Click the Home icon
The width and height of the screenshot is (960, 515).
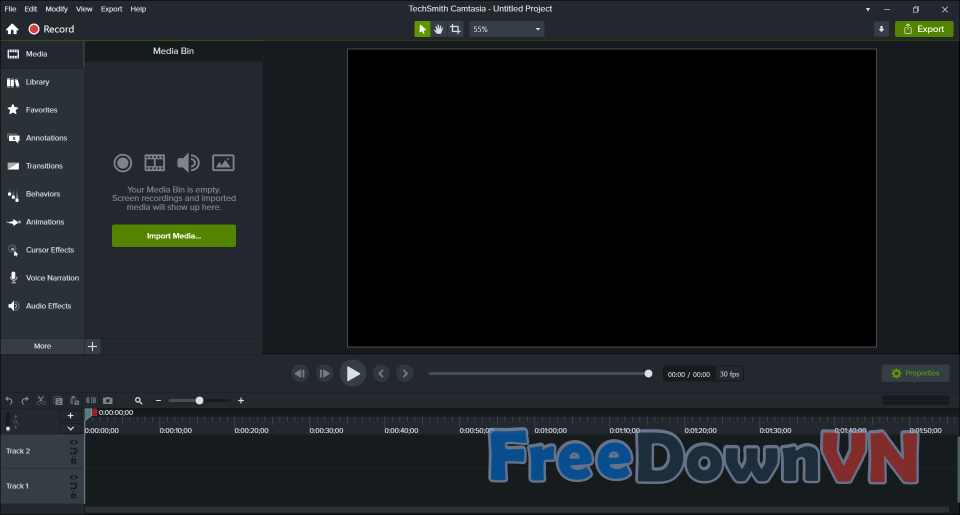tap(12, 29)
